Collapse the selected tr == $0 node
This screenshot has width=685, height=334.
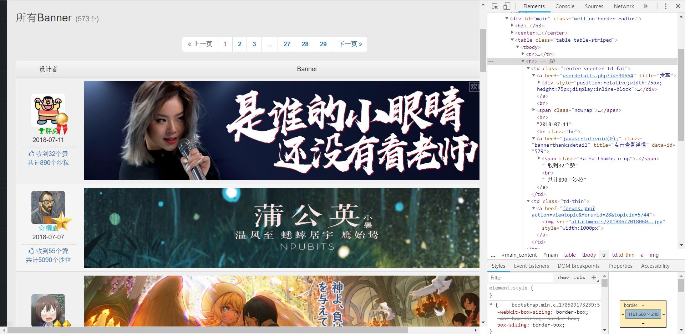pyautogui.click(x=523, y=61)
